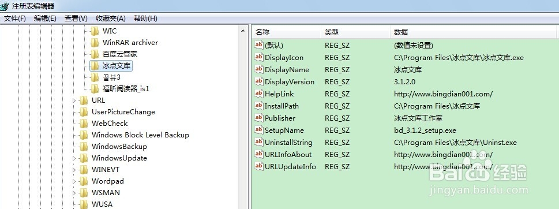Viewport: 559px width, 209px height.
Task: Open the 文件(F) menu
Action: pos(14,18)
